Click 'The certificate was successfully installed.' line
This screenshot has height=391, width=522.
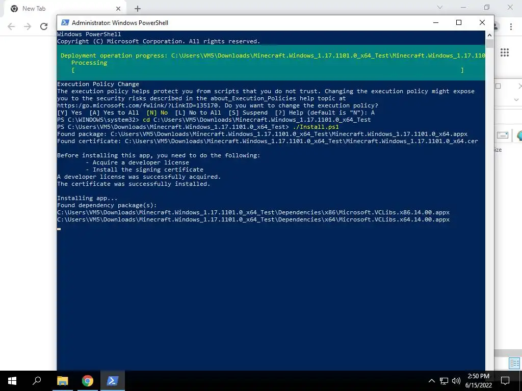click(134, 184)
